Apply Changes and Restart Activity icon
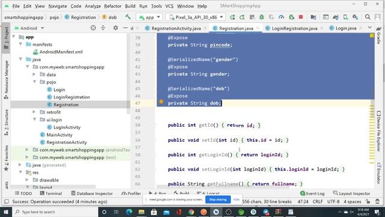385x217 pixels. (x=242, y=17)
